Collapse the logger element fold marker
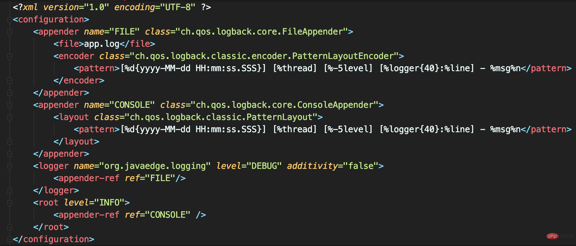The image size is (576, 246). (x=10, y=166)
